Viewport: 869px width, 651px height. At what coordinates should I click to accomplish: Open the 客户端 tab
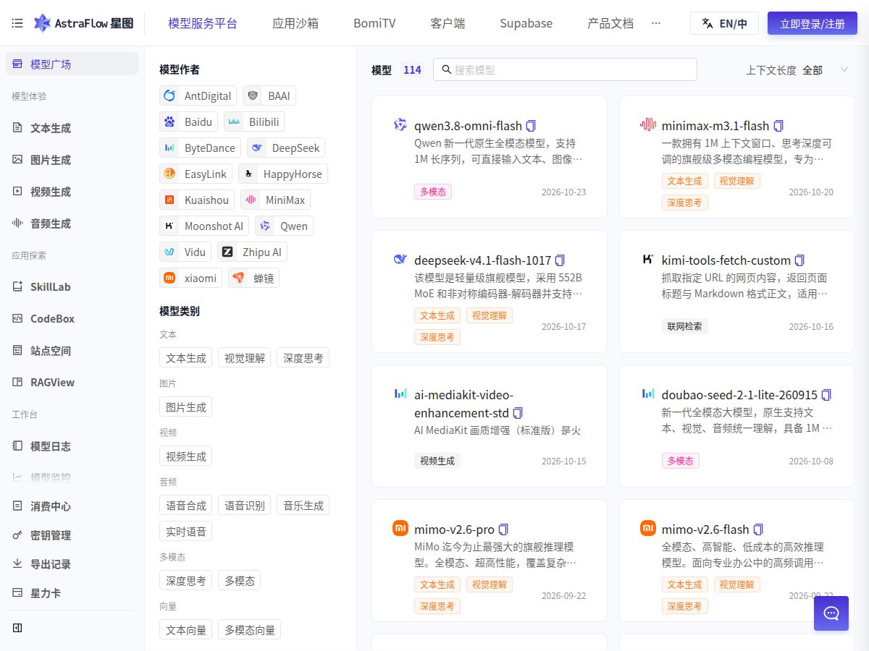(448, 23)
